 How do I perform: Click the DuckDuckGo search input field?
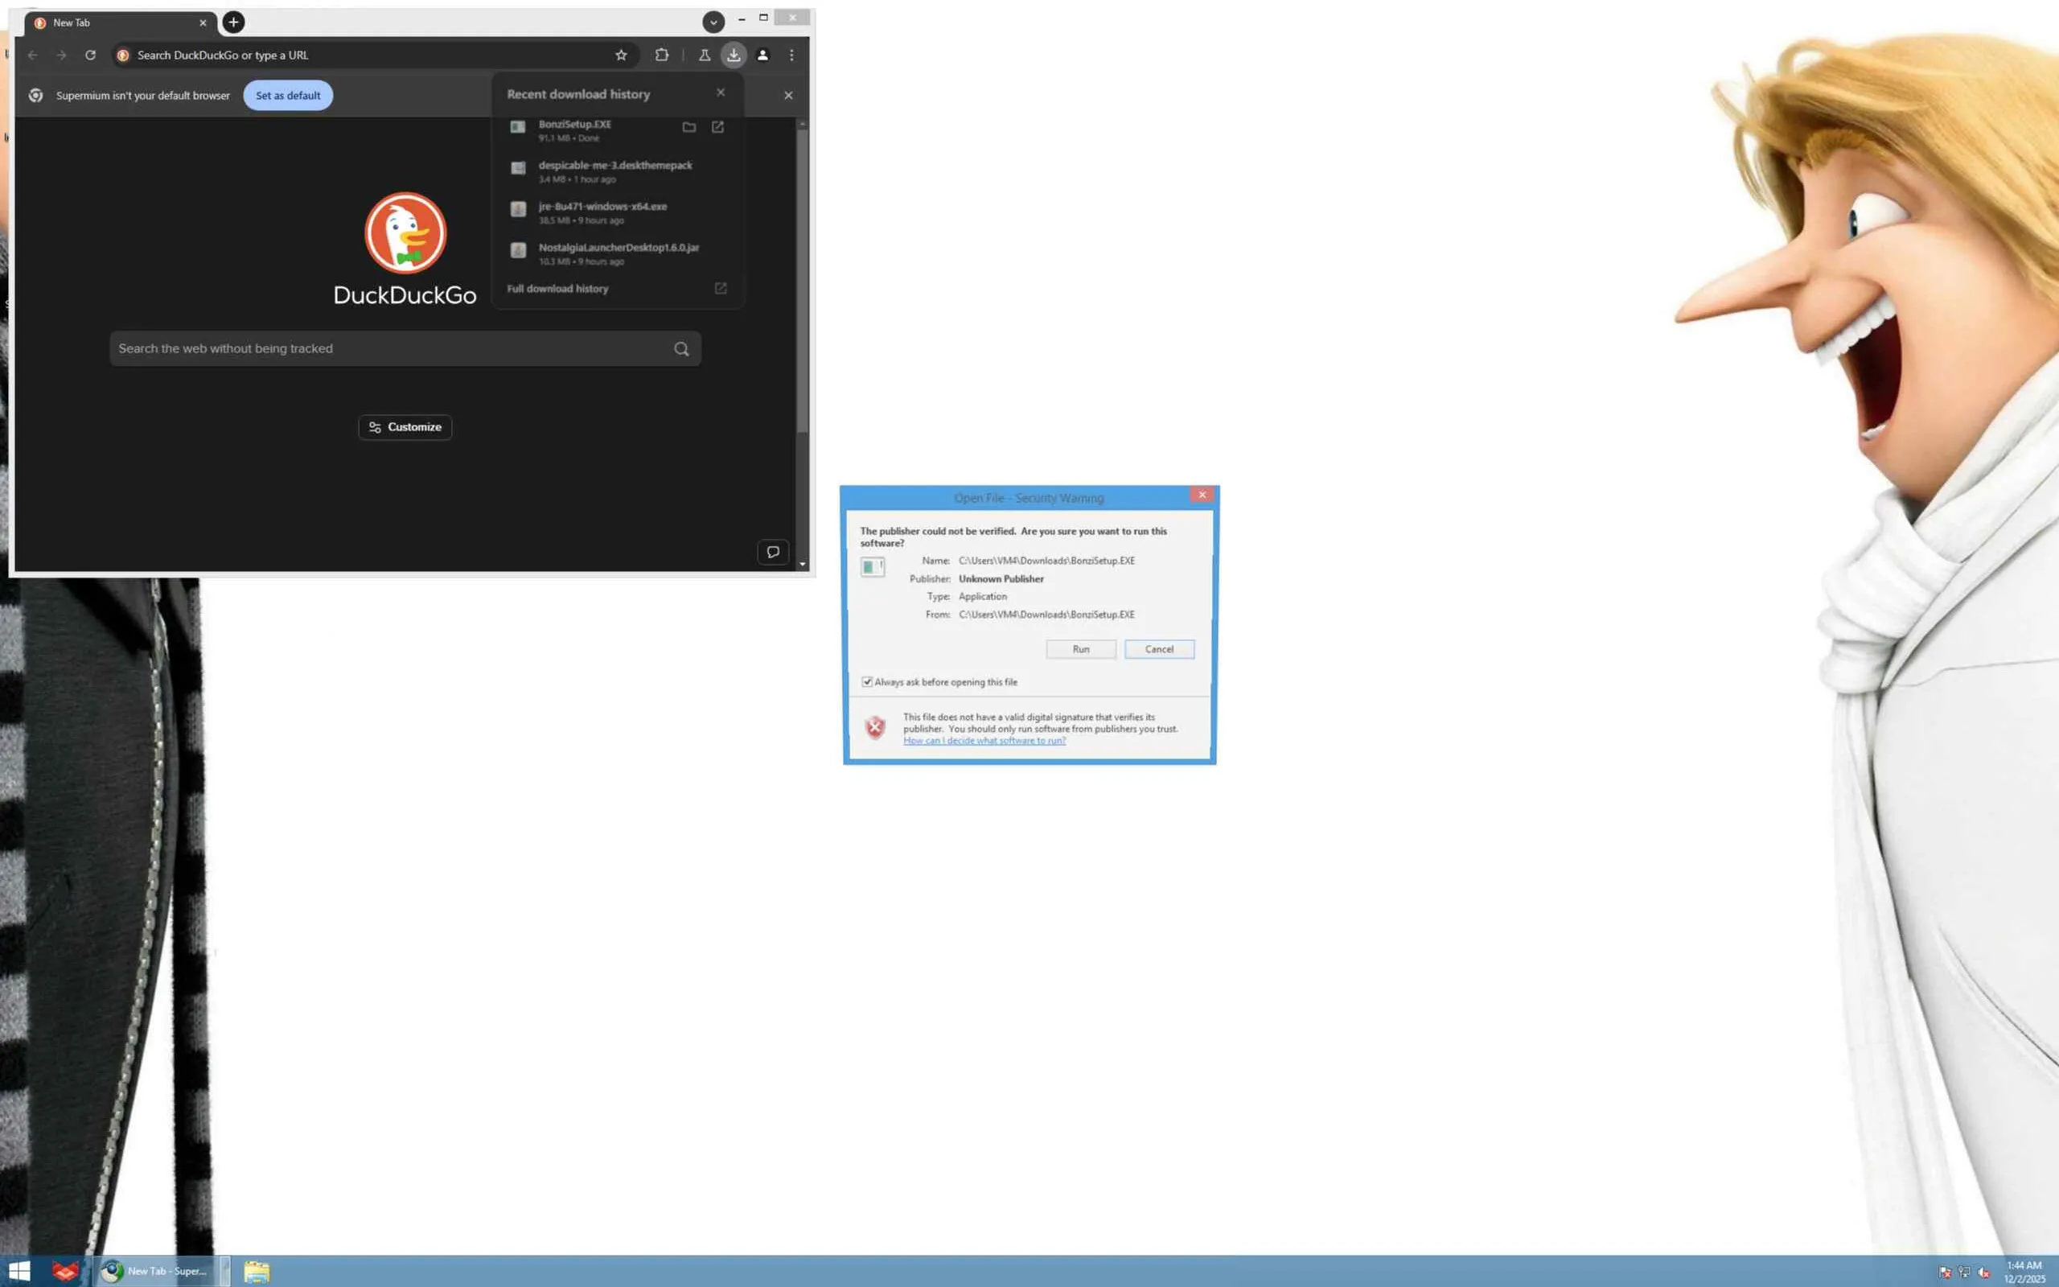tap(392, 349)
